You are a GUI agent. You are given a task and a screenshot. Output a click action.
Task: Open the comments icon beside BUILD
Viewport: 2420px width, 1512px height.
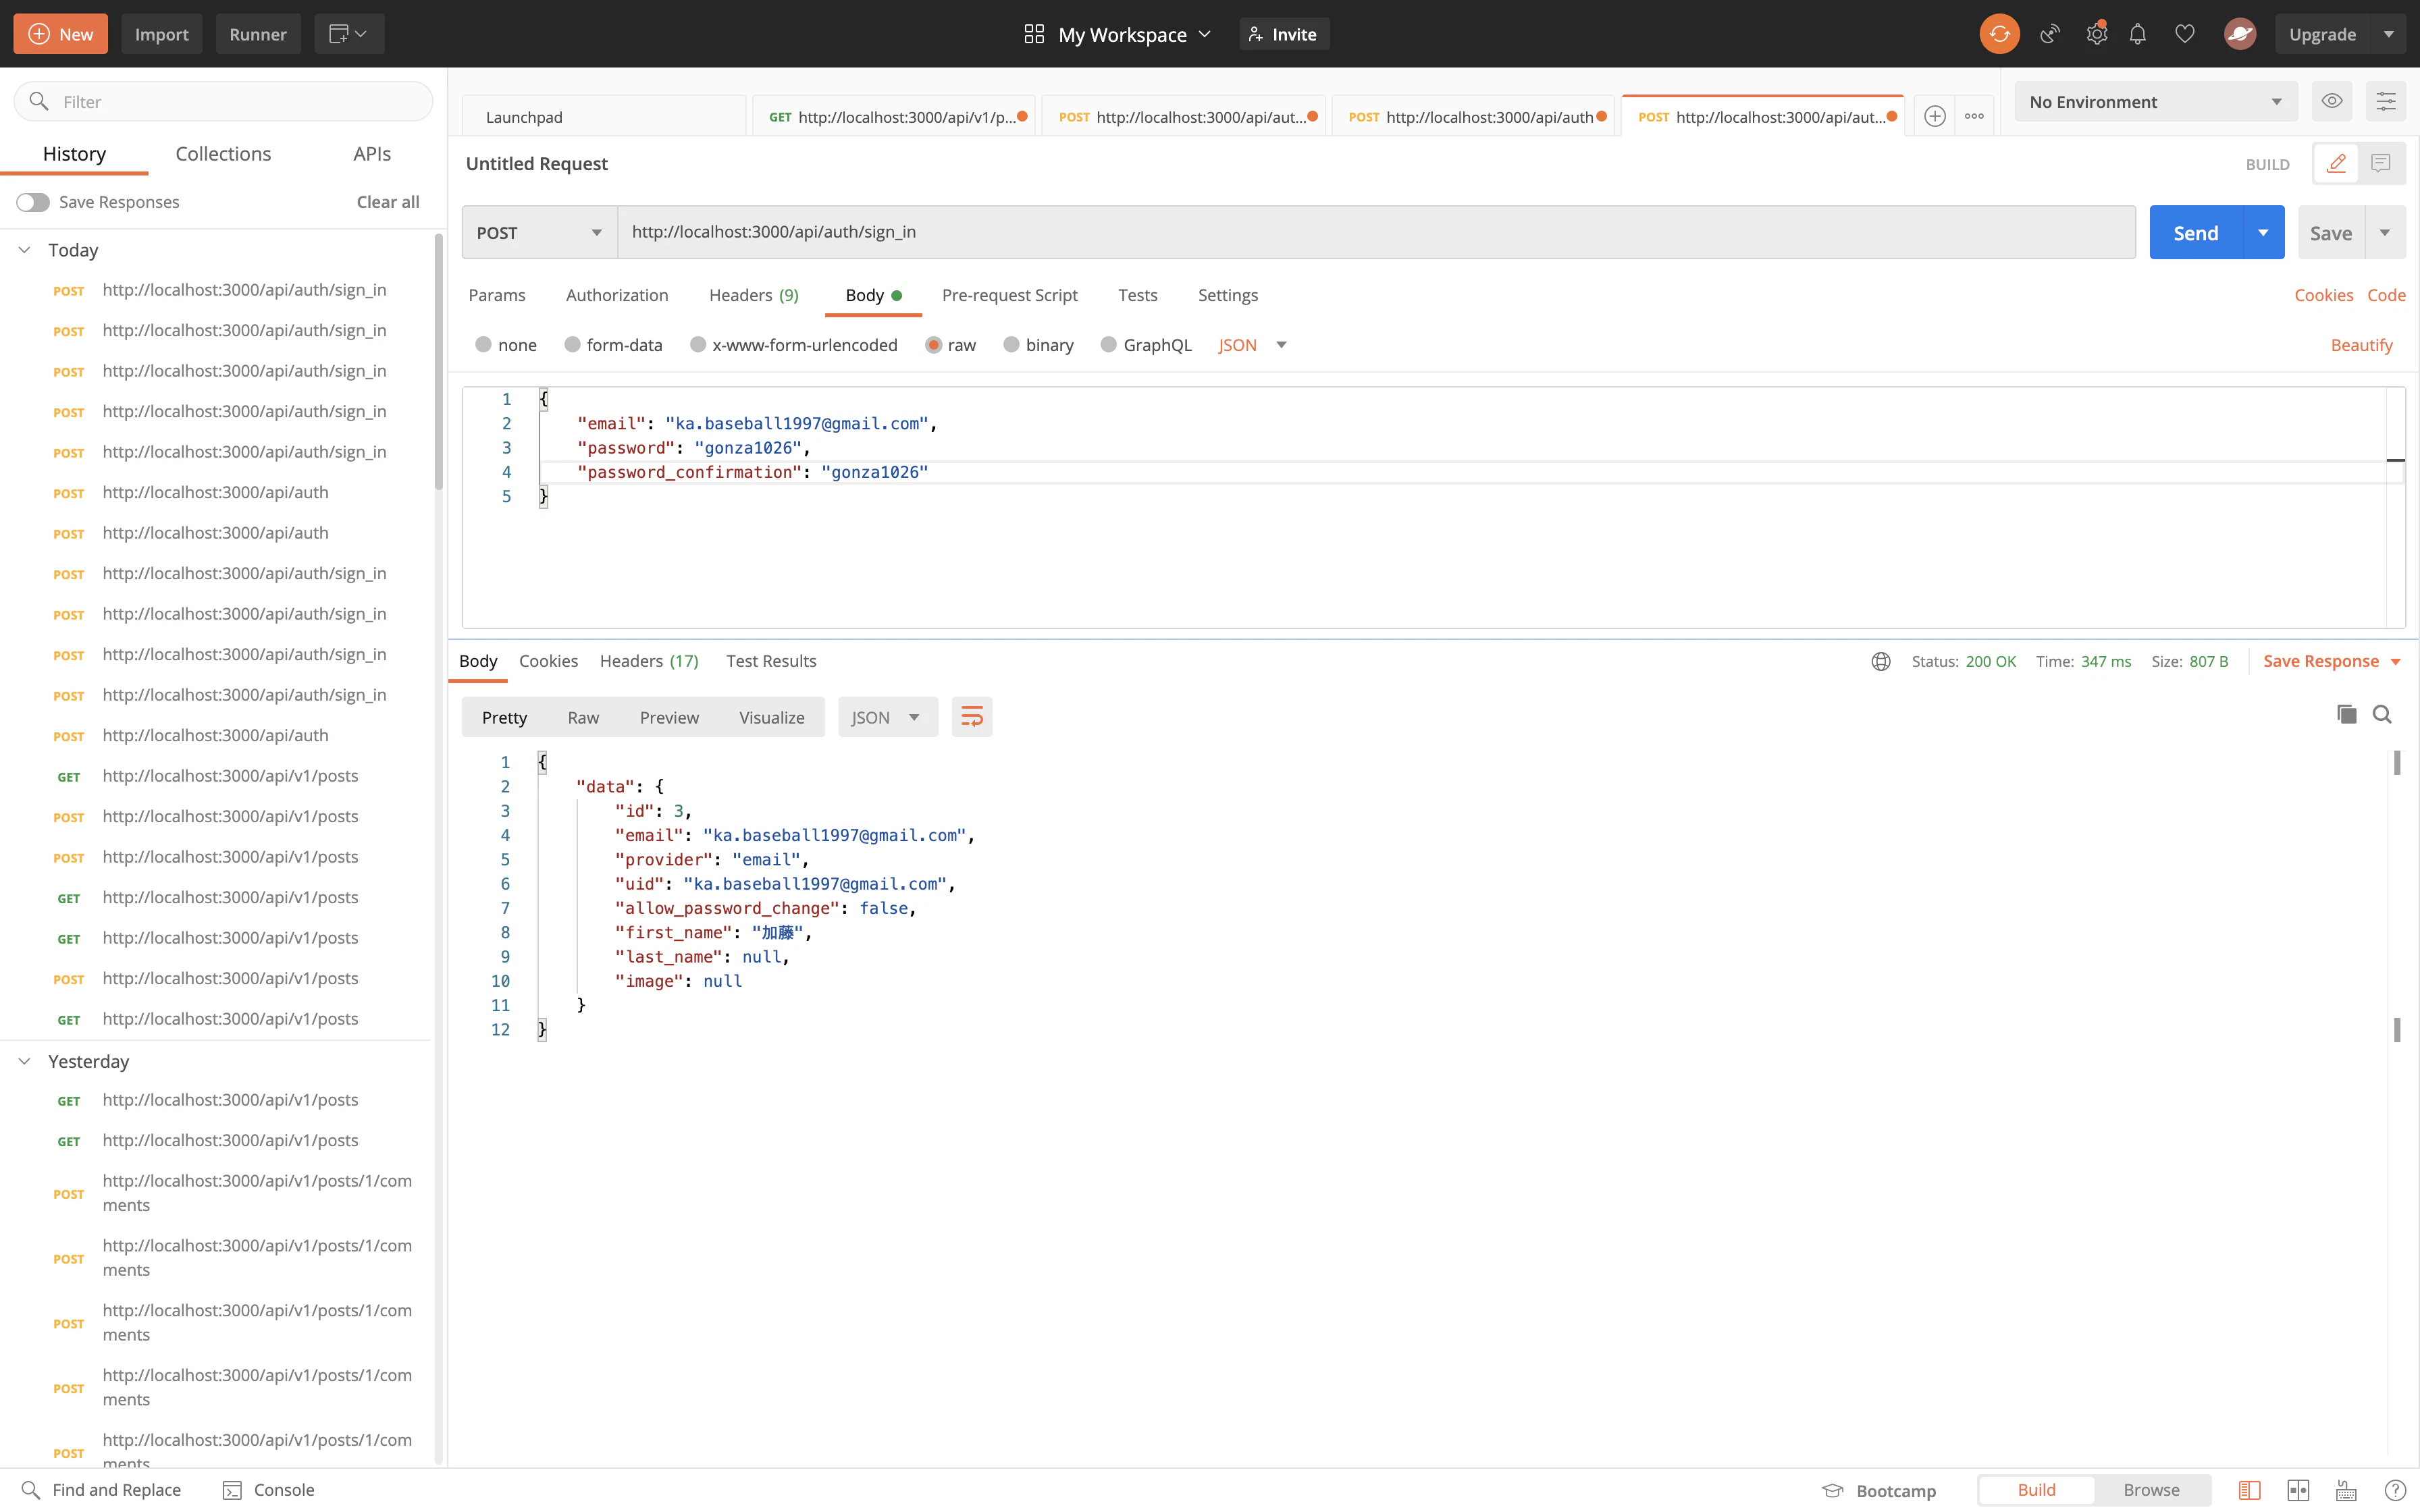[x=2381, y=163]
